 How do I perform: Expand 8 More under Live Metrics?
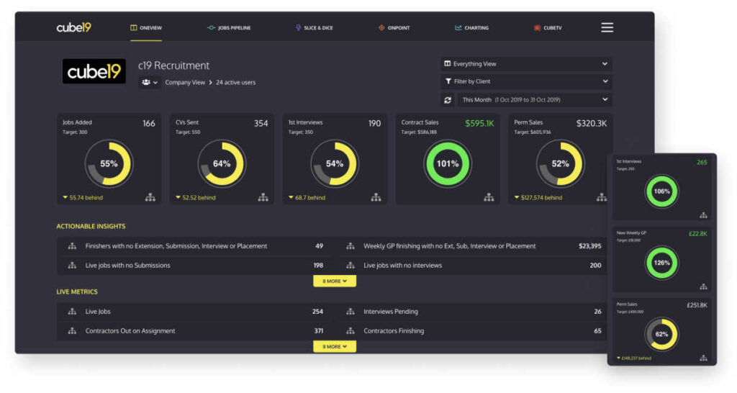335,346
